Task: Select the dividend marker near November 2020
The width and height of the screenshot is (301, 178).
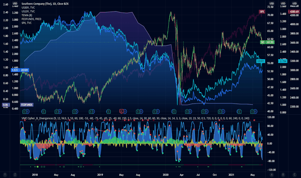Action: coord(223,111)
